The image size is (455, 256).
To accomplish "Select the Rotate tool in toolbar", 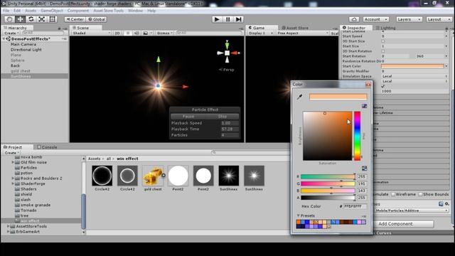I will (x=31, y=19).
